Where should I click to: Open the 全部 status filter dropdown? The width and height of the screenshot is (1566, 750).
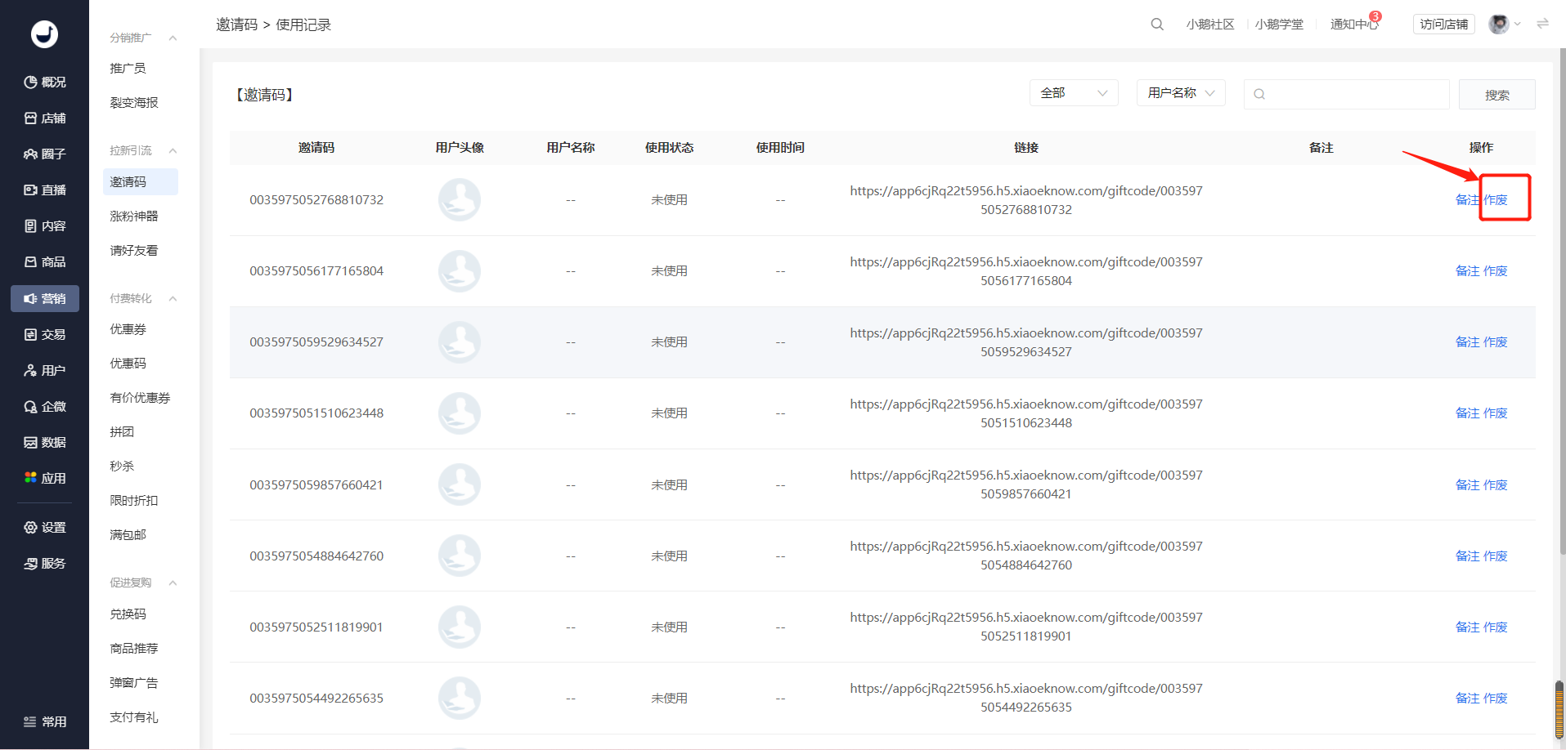tap(1074, 93)
